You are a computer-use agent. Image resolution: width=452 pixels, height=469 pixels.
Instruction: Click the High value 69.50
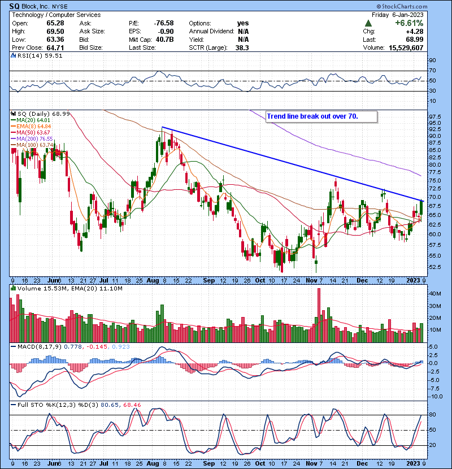click(x=55, y=31)
